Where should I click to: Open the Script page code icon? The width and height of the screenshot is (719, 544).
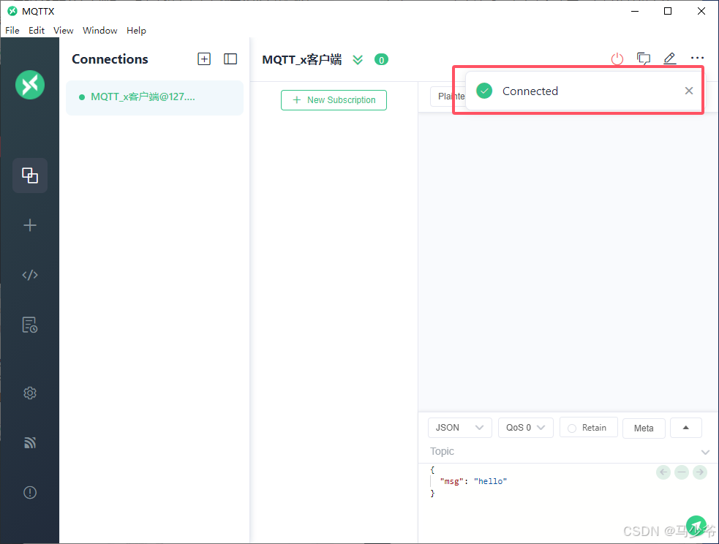click(30, 275)
